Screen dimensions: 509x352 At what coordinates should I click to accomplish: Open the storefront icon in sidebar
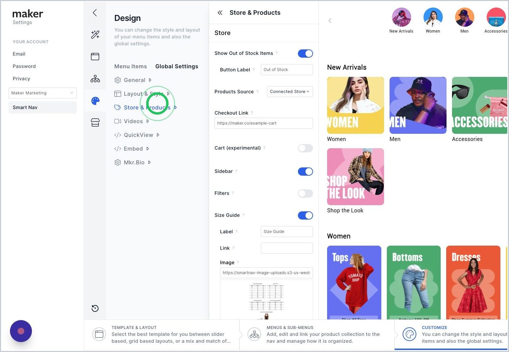95,122
